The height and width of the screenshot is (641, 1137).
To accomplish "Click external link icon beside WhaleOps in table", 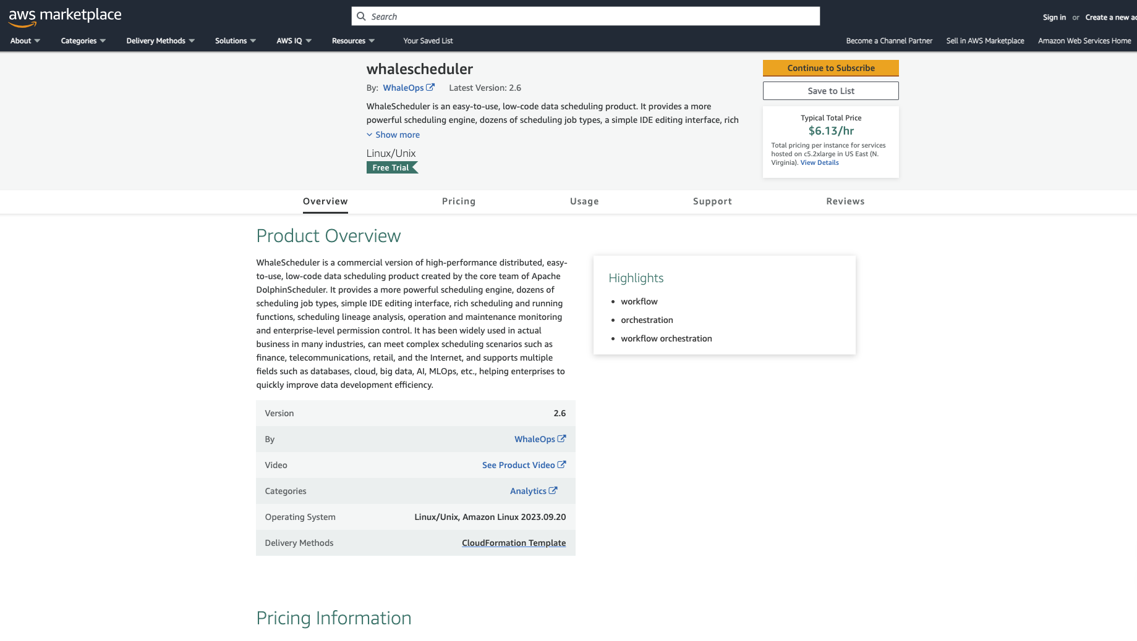I will click(561, 439).
